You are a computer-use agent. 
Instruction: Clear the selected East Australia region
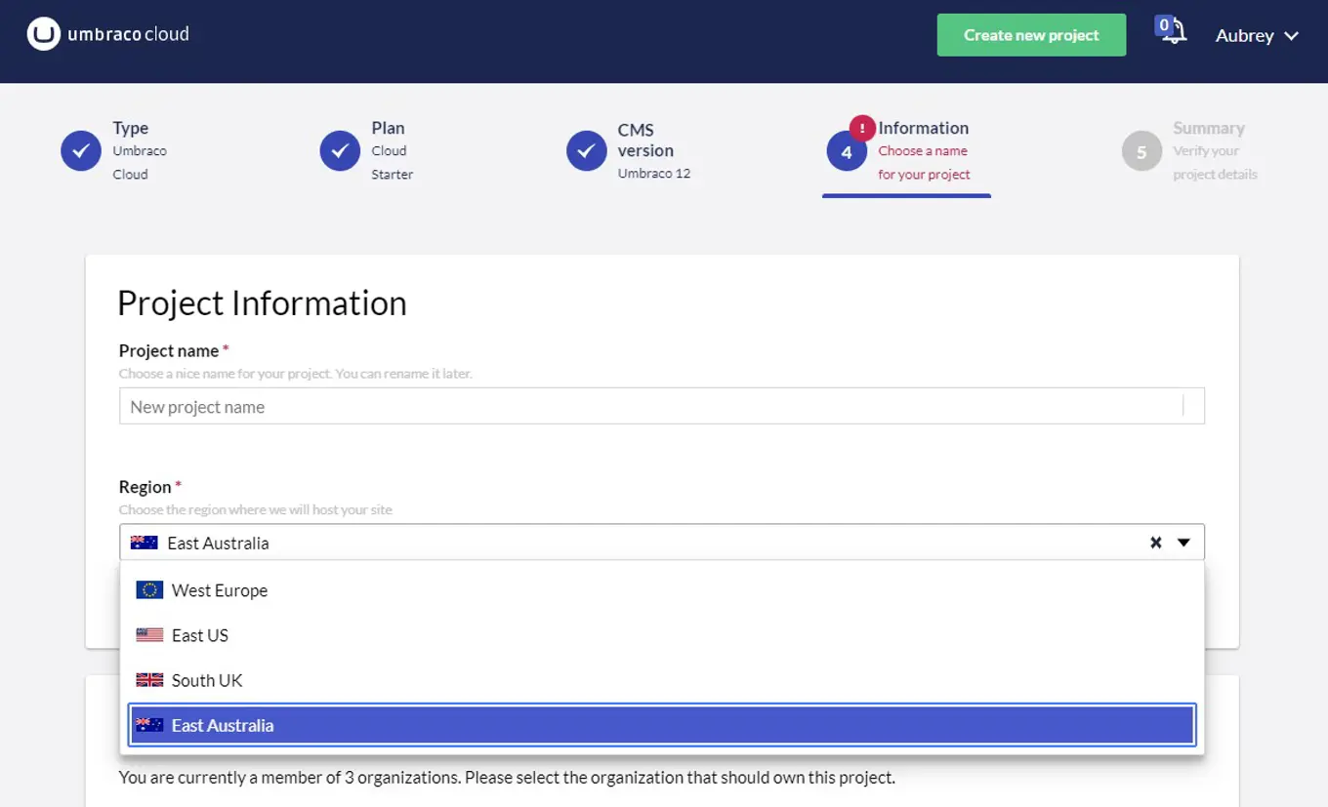pos(1155,543)
